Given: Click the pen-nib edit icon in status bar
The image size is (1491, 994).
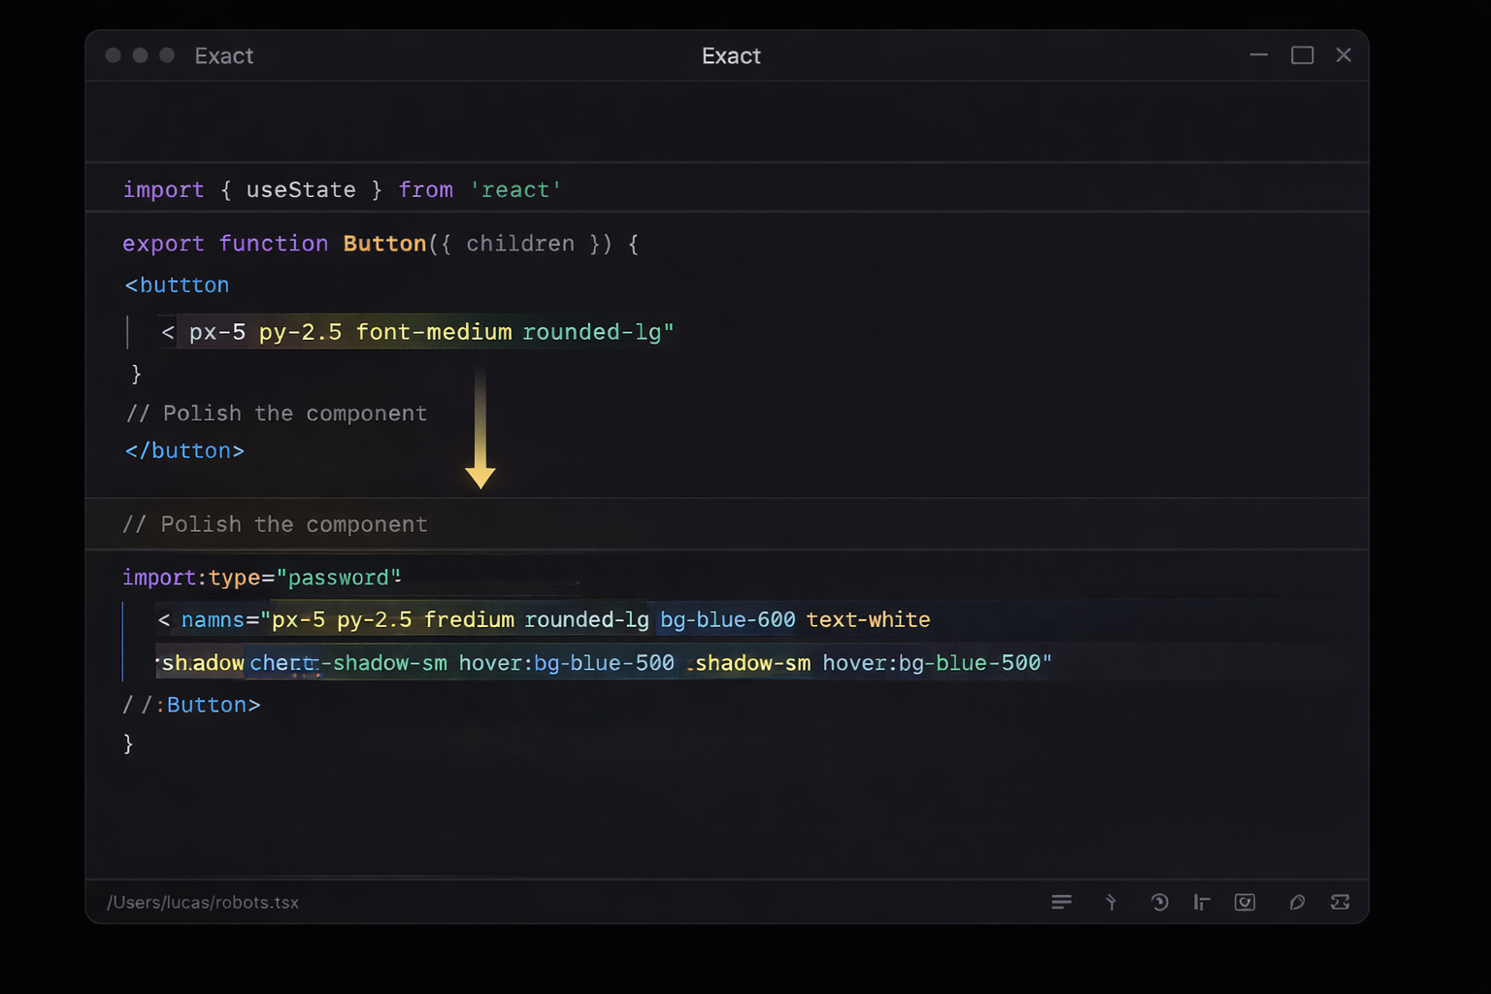Looking at the screenshot, I should [x=1297, y=903].
